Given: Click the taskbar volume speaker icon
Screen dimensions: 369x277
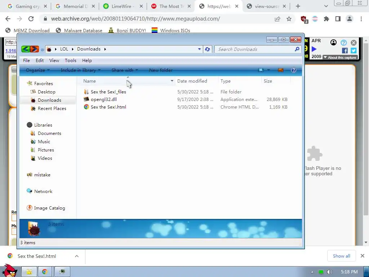Looking at the screenshot, I should [x=329, y=272].
